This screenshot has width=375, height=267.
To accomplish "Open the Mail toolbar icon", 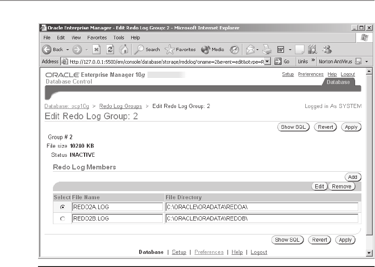I will point(250,50).
